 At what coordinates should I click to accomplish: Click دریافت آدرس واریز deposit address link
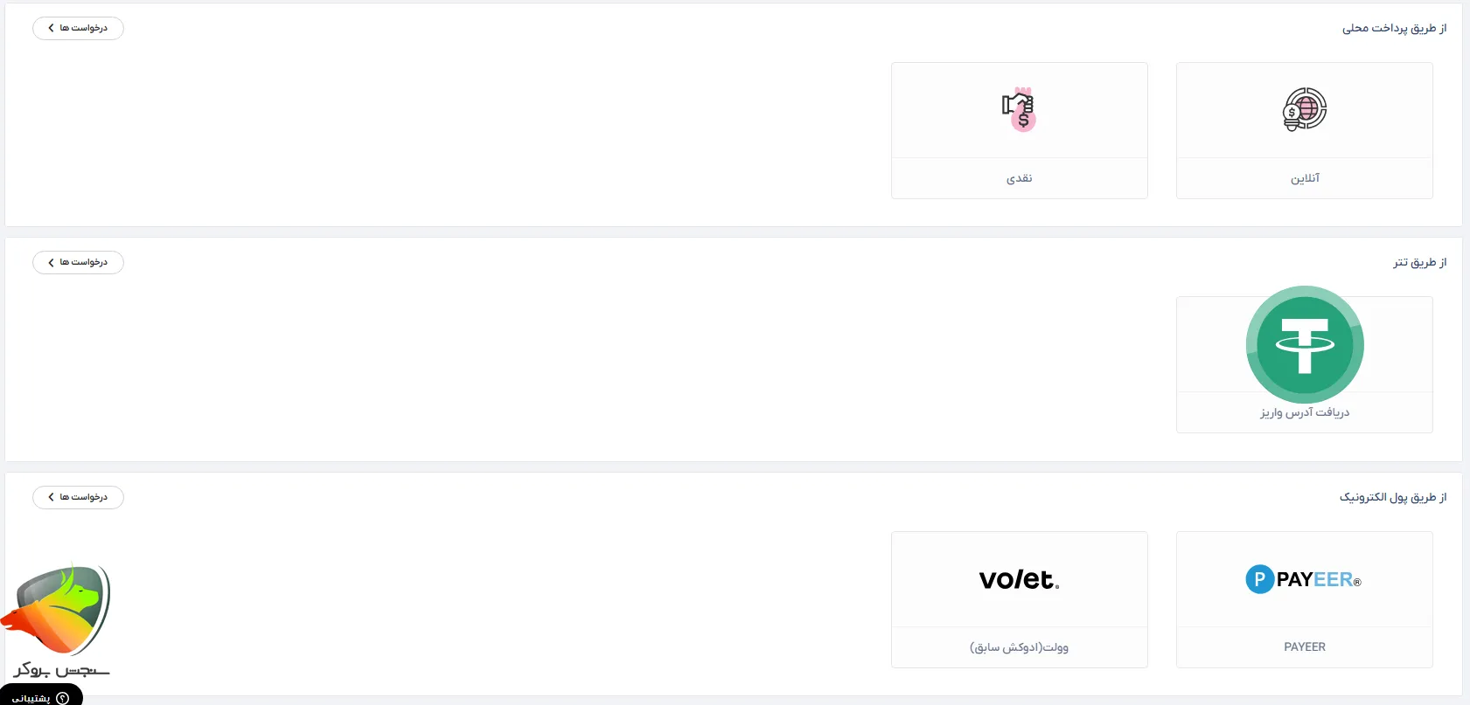point(1304,412)
